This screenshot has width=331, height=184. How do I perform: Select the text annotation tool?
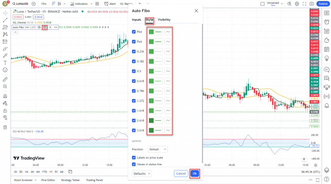point(5,63)
